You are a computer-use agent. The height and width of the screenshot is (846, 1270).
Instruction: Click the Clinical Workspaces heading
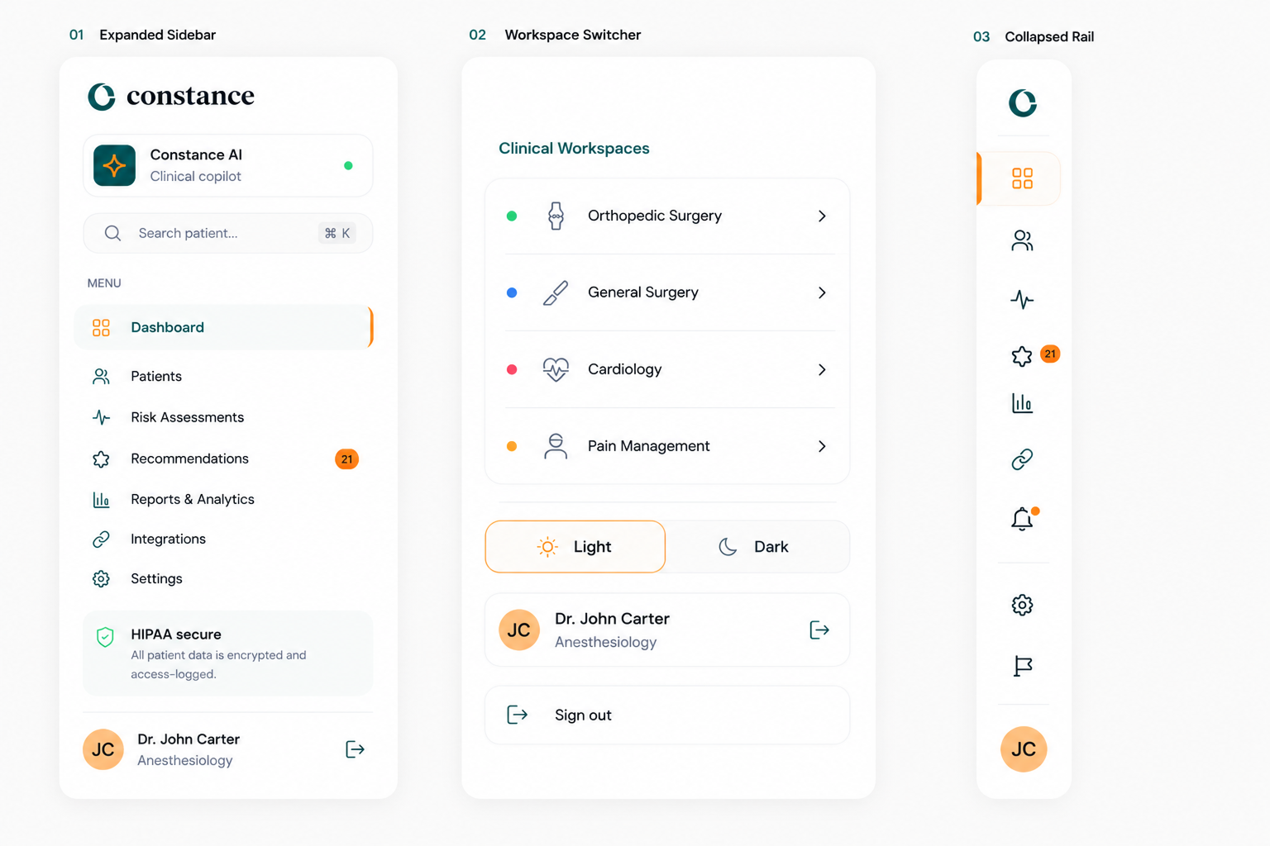tap(574, 149)
